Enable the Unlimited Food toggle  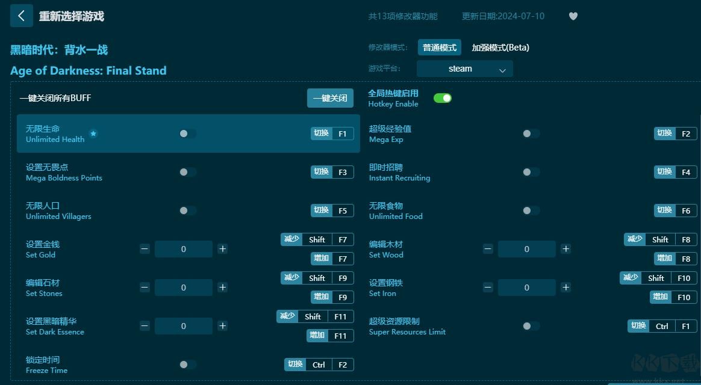coord(531,211)
